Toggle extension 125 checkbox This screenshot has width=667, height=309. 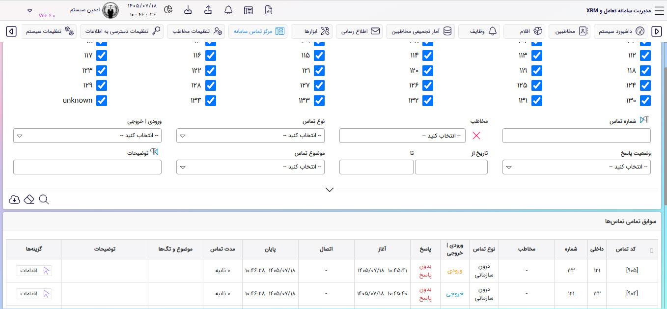(537, 85)
